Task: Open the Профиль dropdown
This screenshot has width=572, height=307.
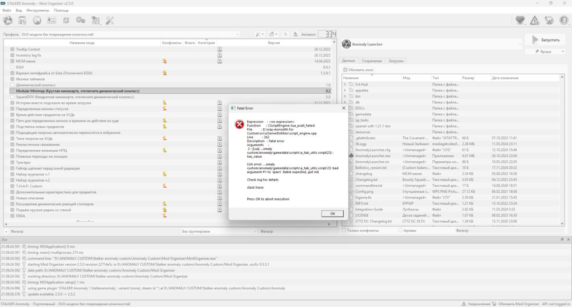Action: [x=130, y=34]
